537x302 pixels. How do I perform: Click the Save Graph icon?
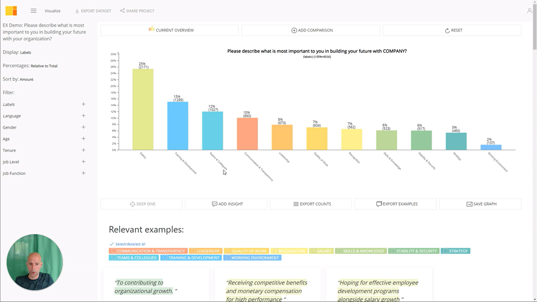(x=469, y=204)
